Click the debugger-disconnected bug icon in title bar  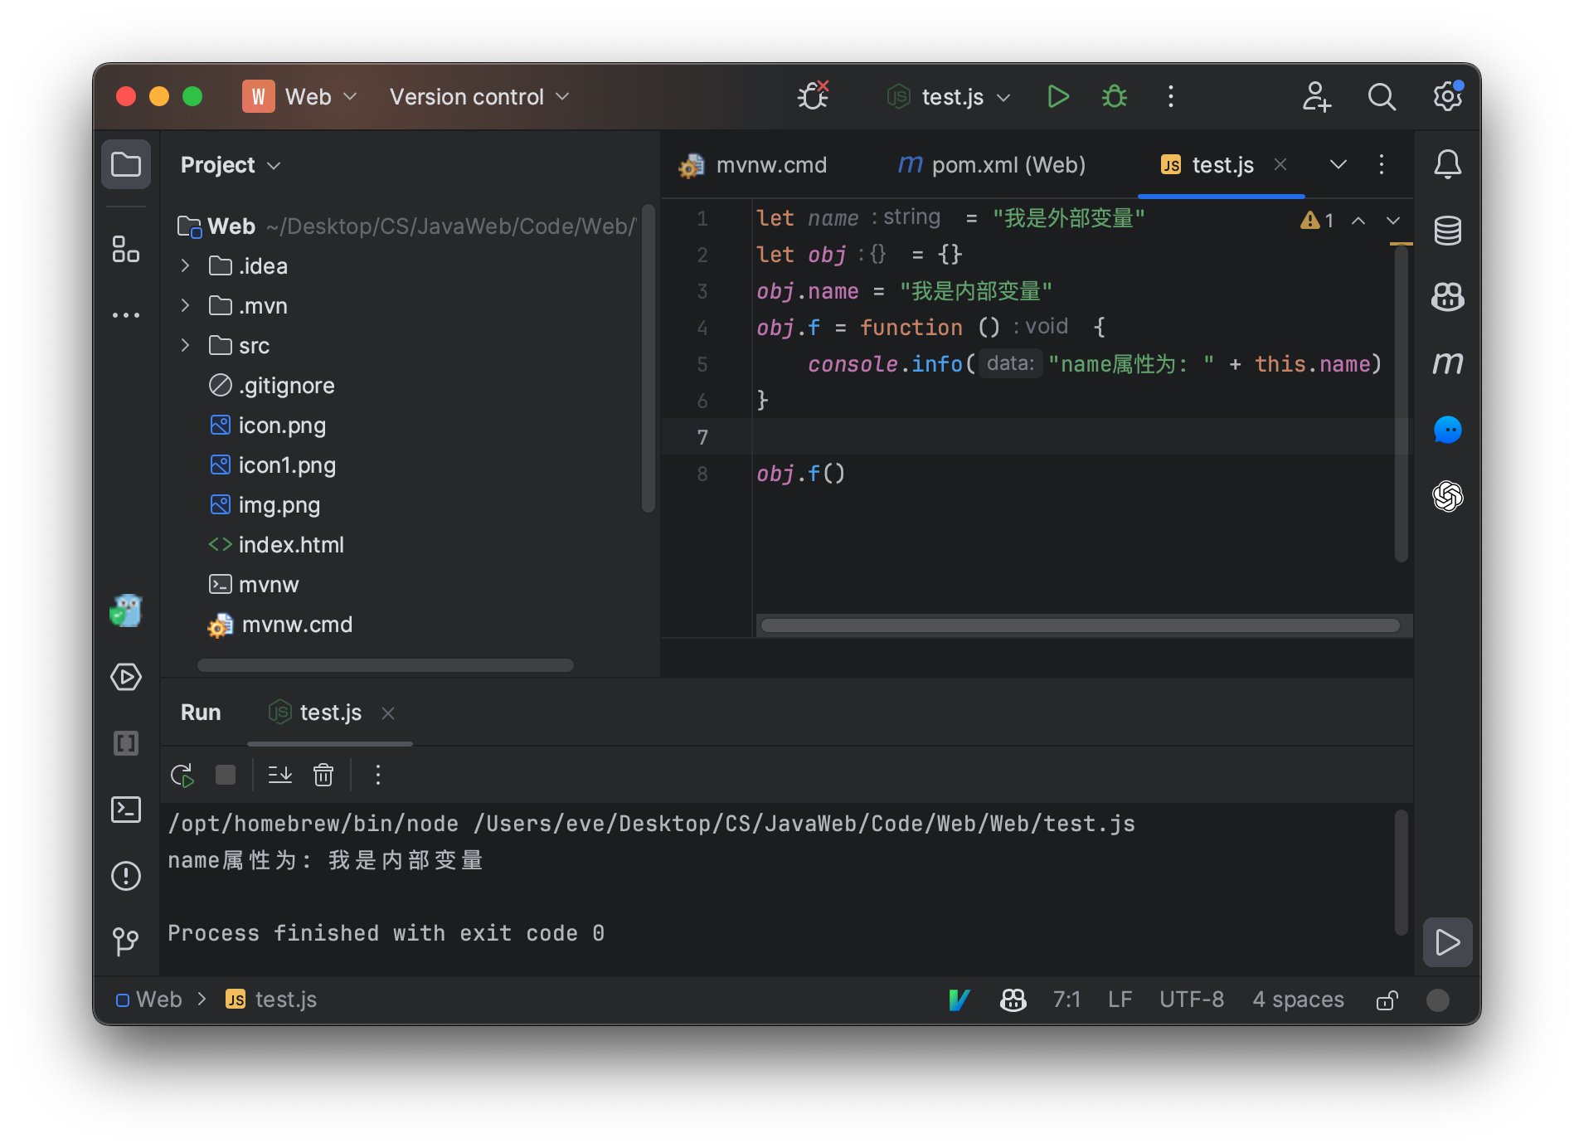(814, 96)
